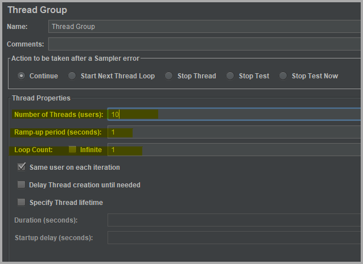Choose Start Next Thread Loop option
This screenshot has height=264, width=363.
tap(72, 76)
